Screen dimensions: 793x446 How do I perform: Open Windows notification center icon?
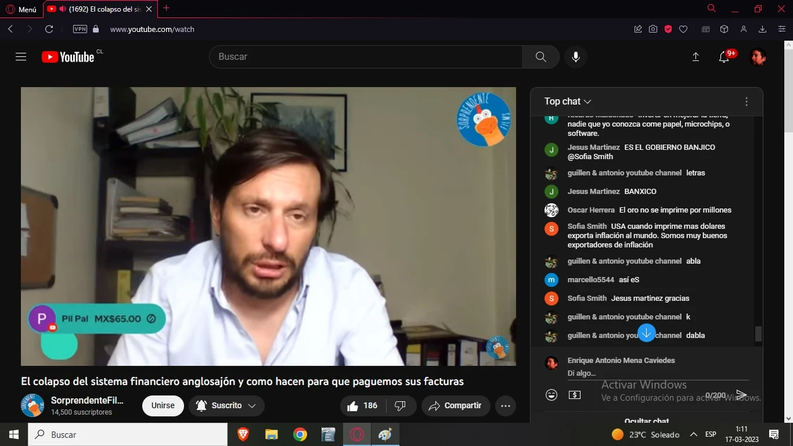[773, 434]
